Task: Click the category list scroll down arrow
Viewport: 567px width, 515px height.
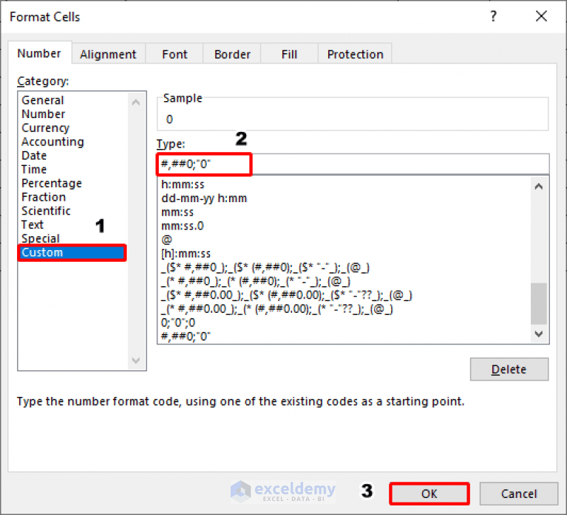Action: pos(136,360)
